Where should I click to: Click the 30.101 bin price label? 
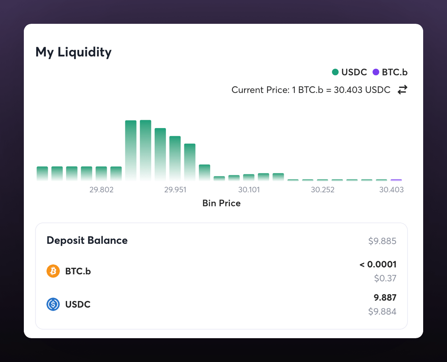click(x=249, y=190)
